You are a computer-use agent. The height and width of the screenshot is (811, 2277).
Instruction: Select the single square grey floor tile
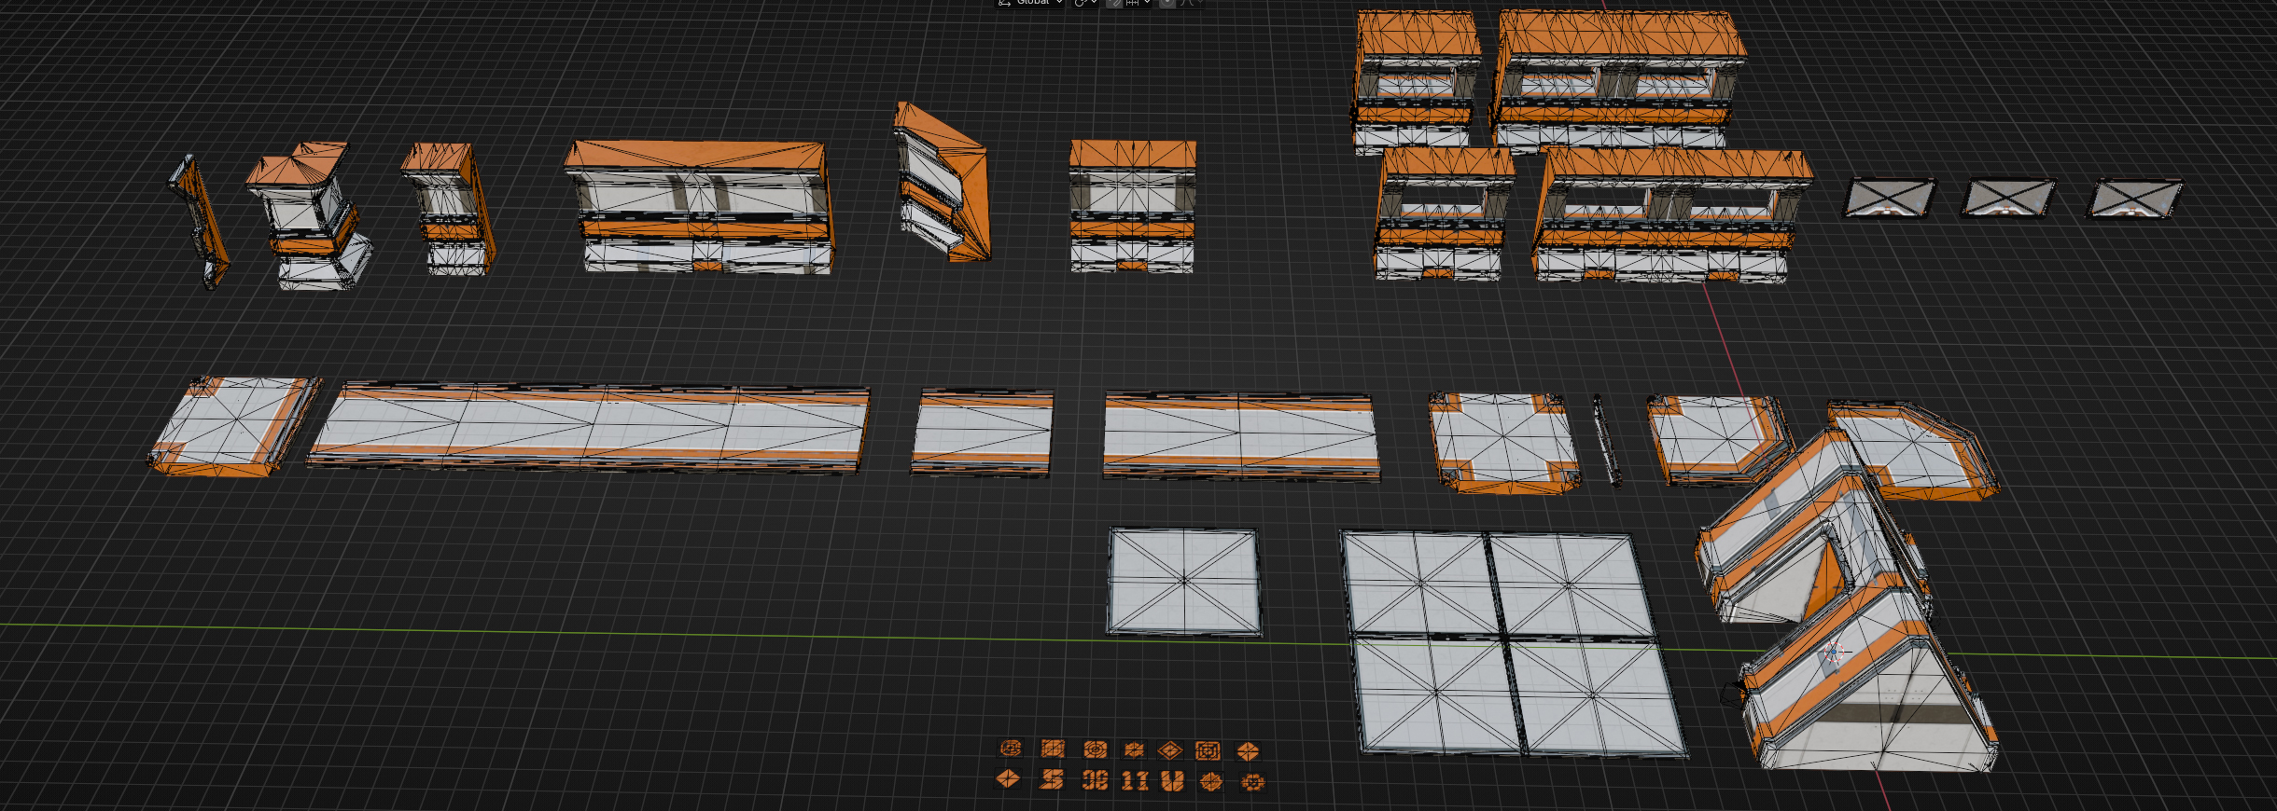1183,581
